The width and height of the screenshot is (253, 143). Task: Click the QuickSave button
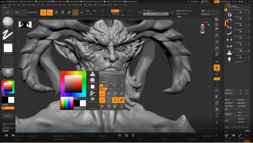click(195, 2)
